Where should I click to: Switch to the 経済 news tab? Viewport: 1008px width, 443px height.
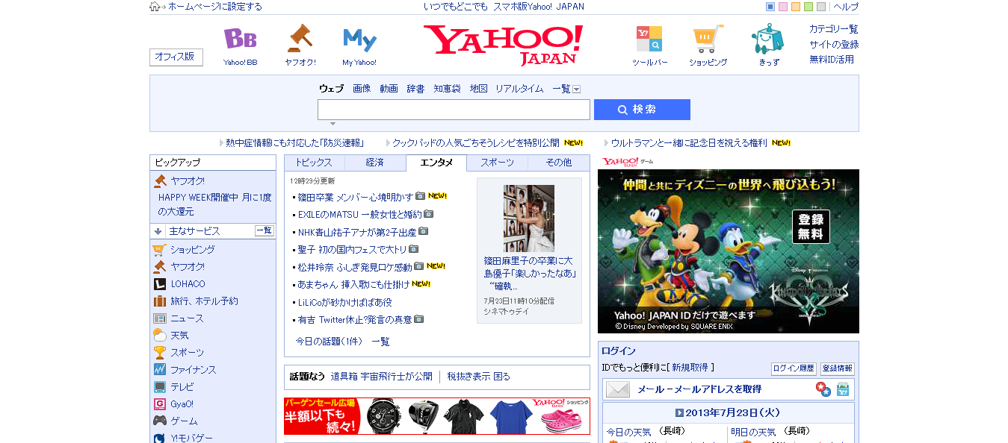(x=375, y=163)
